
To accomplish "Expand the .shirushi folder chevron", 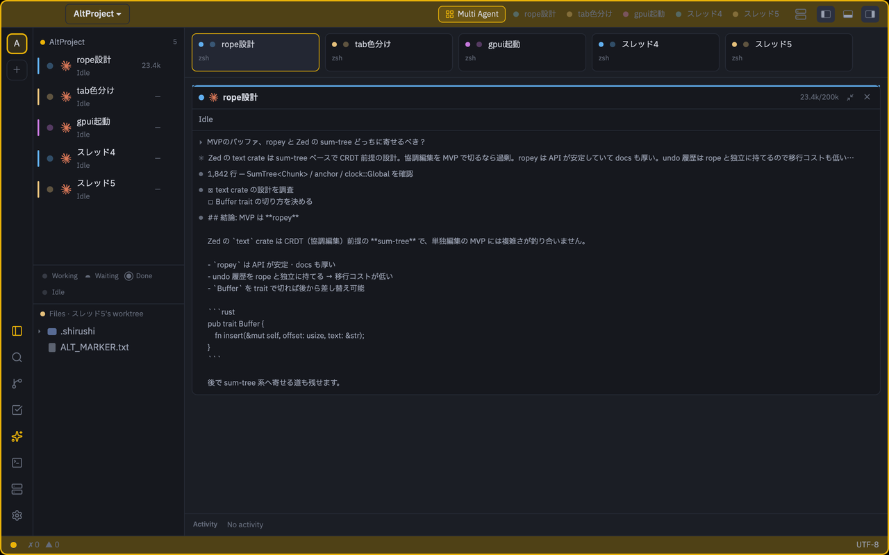I will pyautogui.click(x=40, y=332).
